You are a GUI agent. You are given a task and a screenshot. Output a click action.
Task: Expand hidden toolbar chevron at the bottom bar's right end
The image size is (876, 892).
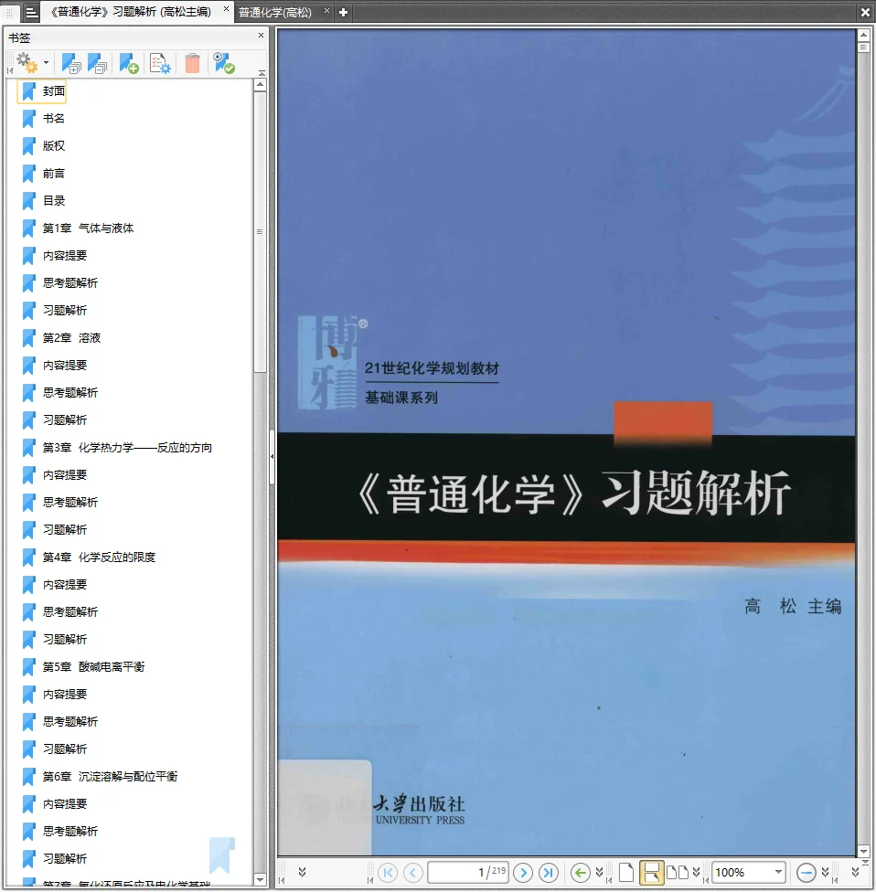coord(855,872)
